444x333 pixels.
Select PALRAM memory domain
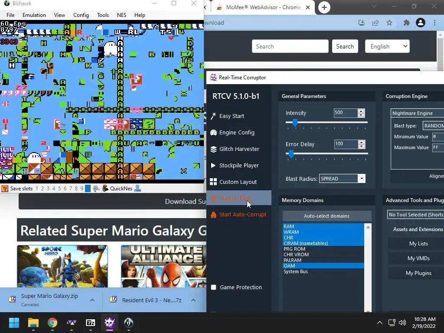click(x=323, y=260)
